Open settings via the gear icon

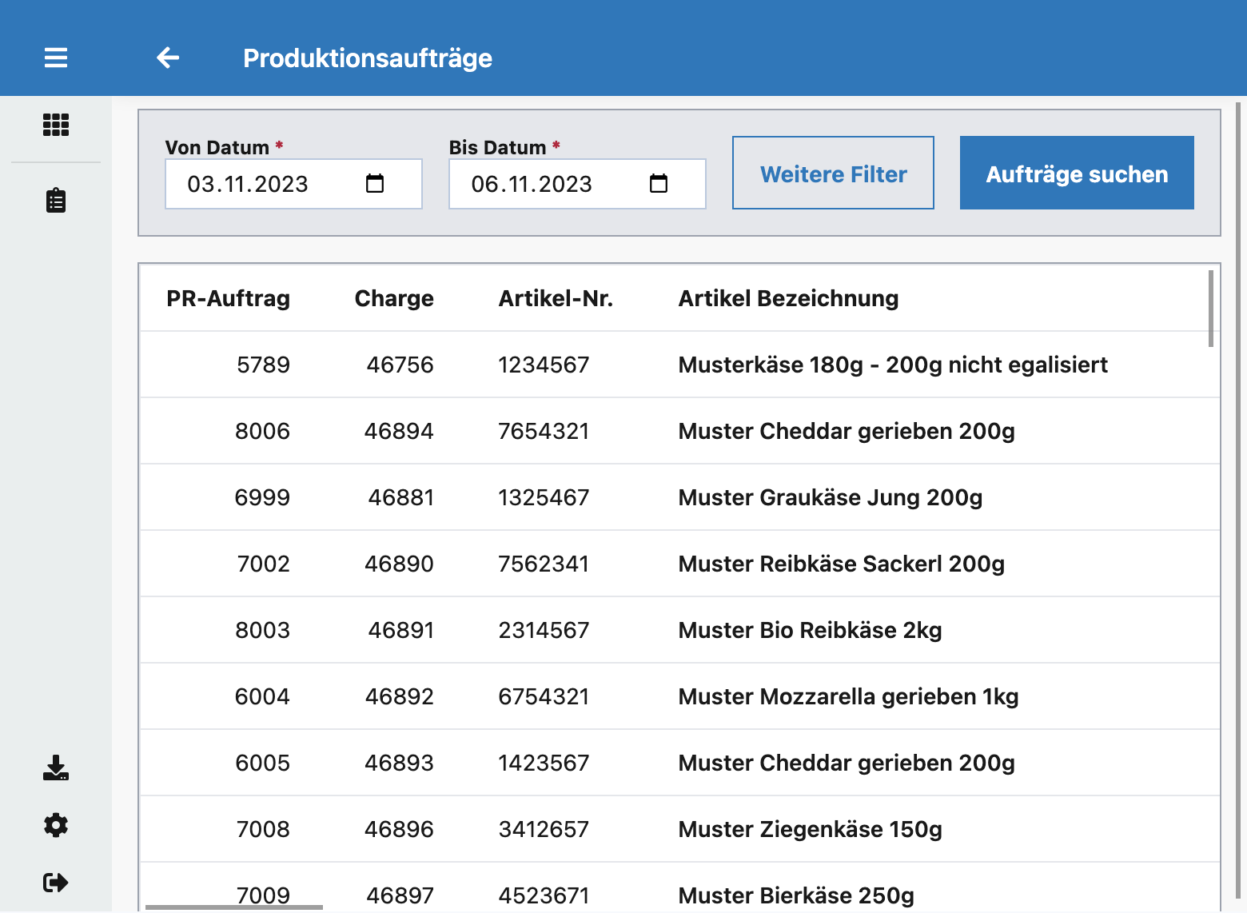click(x=56, y=825)
